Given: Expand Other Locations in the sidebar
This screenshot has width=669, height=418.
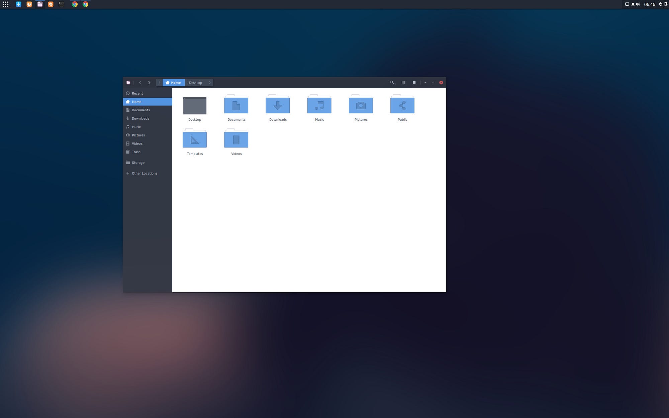Looking at the screenshot, I should [x=148, y=173].
